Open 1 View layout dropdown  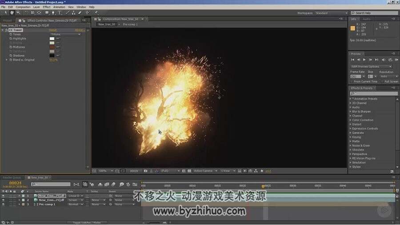click(228, 171)
